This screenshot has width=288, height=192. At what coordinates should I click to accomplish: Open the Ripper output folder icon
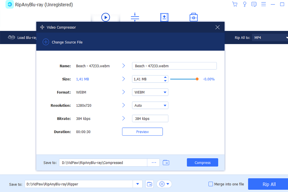[x=149, y=184]
